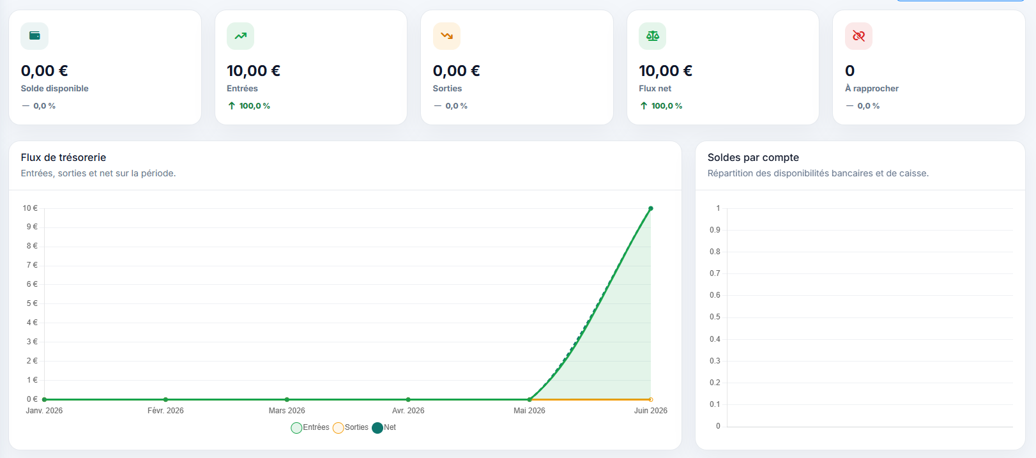The width and height of the screenshot is (1036, 458).
Task: Click the Juin 2026 axis label
Action: click(650, 411)
